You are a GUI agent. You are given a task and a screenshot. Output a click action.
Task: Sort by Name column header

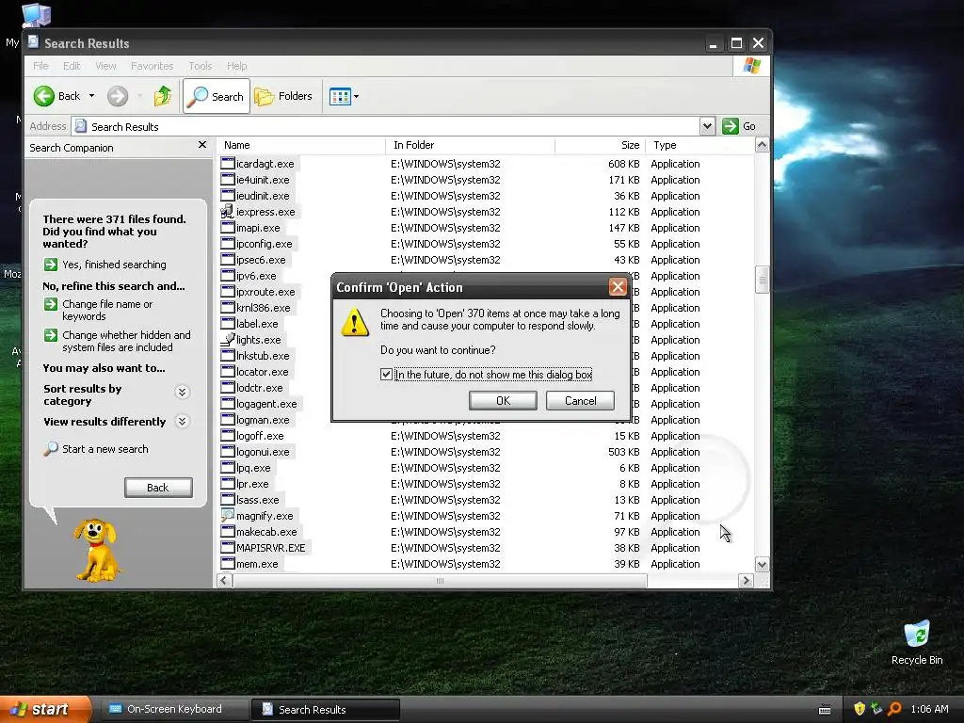coord(301,145)
